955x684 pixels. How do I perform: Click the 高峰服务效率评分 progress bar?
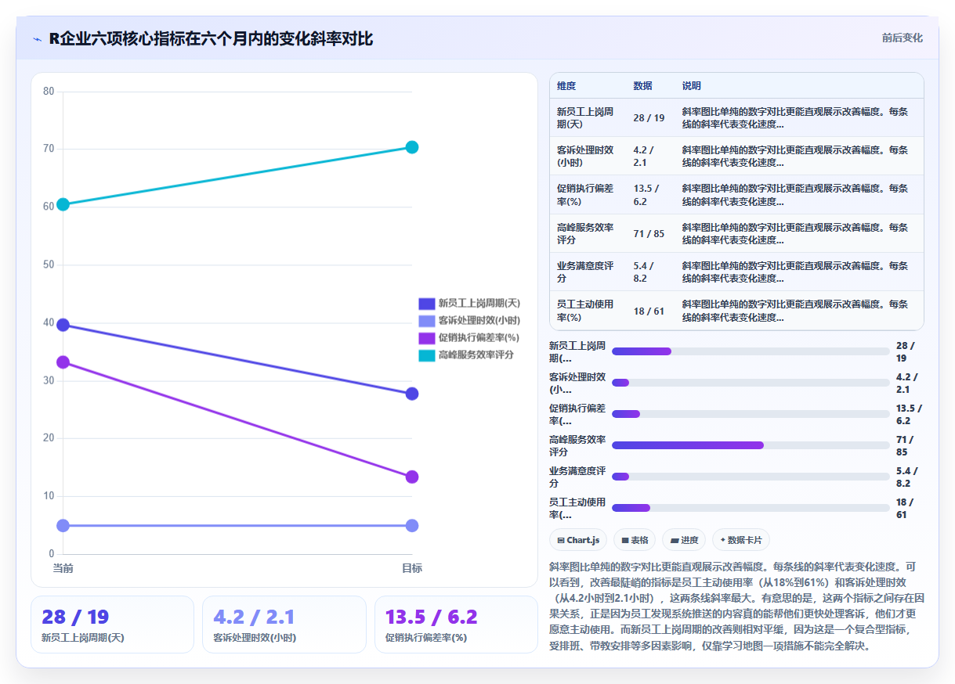tap(751, 445)
